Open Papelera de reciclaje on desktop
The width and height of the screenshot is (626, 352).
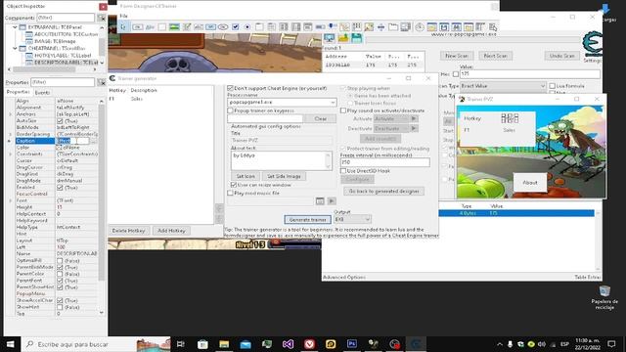[604, 297]
